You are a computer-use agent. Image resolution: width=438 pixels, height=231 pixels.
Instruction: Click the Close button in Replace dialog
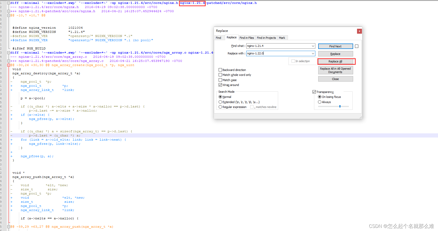coord(335,79)
